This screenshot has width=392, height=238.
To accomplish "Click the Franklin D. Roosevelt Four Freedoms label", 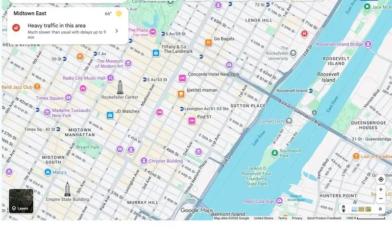I will pyautogui.click(x=256, y=176).
